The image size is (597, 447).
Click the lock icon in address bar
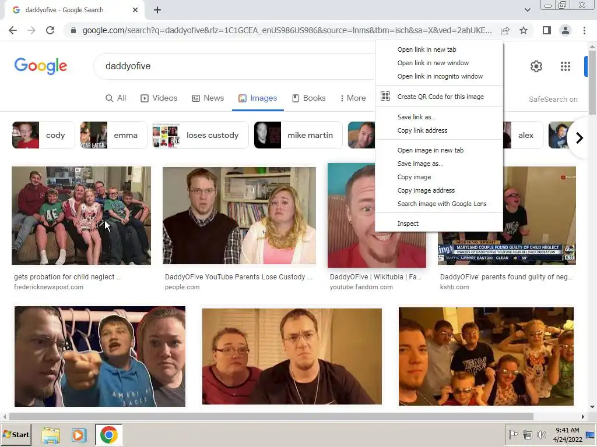tap(73, 30)
